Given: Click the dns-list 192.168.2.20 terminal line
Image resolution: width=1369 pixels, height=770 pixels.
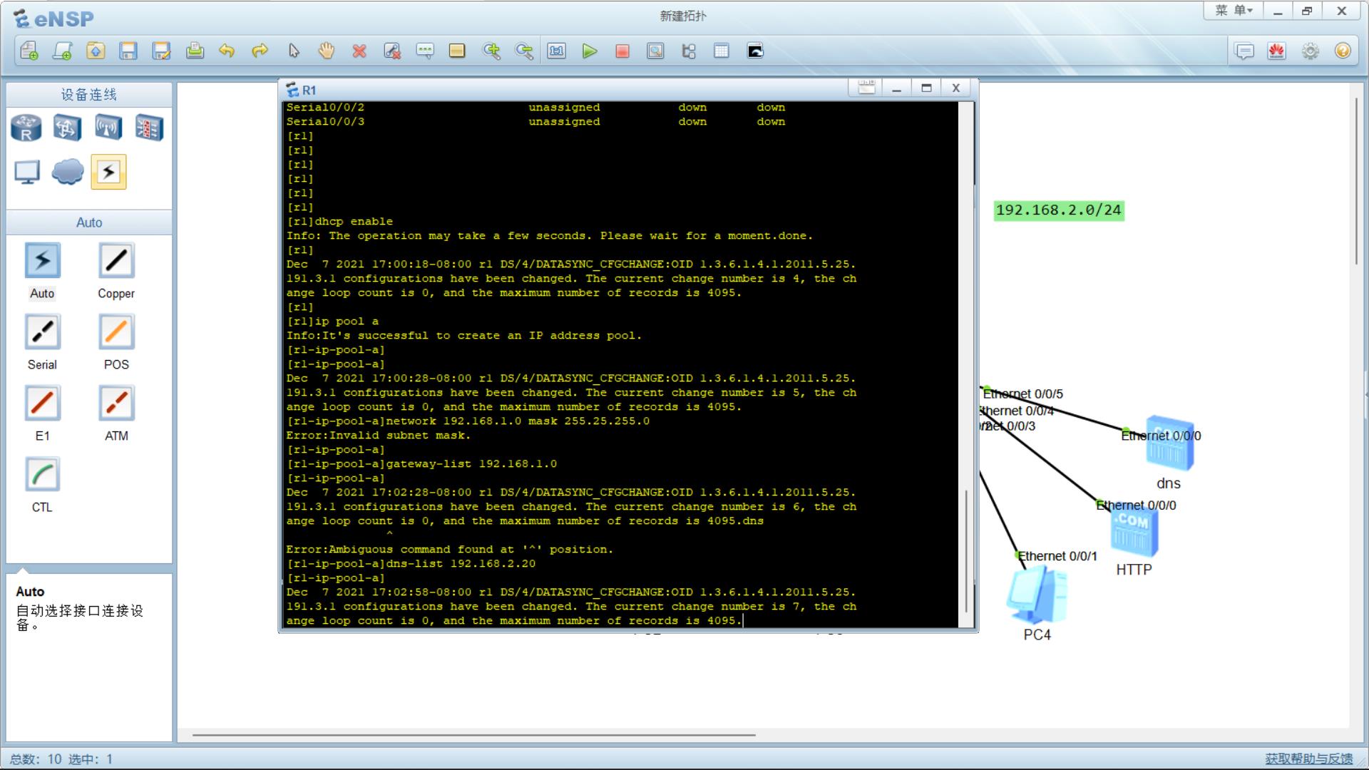Looking at the screenshot, I should pyautogui.click(x=411, y=563).
